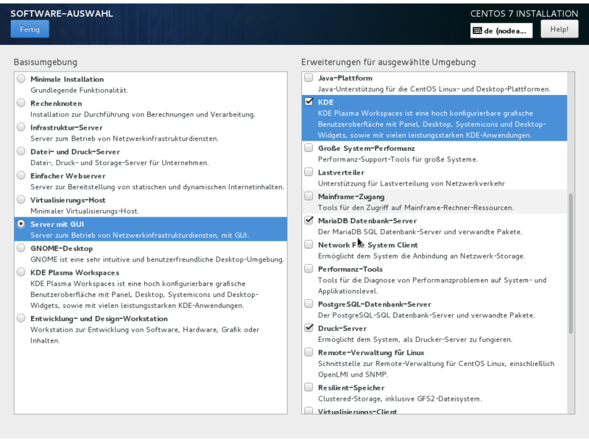Click 'Ermöglicht dem System, als Drucker-Server' description
The width and height of the screenshot is (589, 442).
point(415,340)
